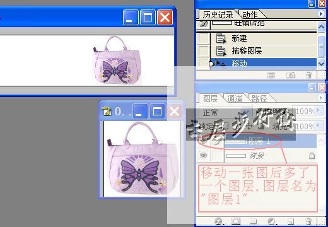
Task: Open the 路径 tab
Action: [x=259, y=98]
